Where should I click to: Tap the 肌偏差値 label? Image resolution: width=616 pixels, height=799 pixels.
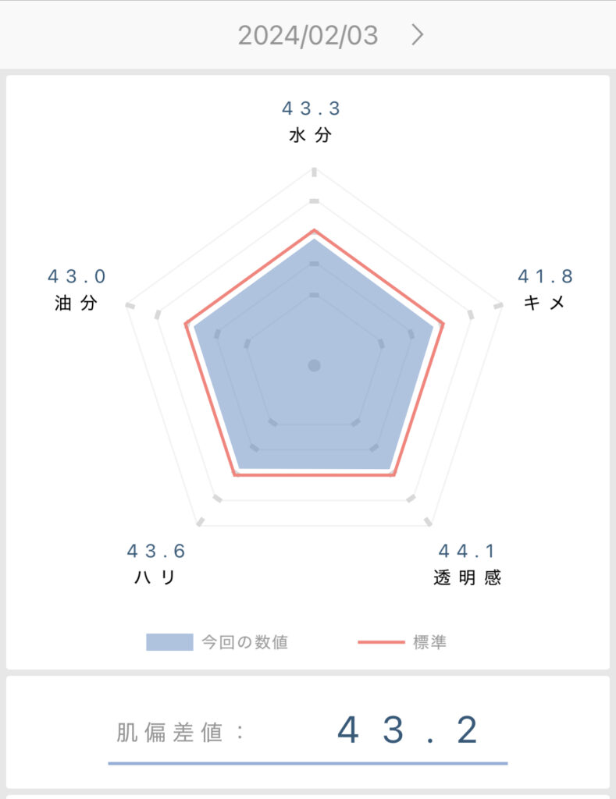coord(169,733)
